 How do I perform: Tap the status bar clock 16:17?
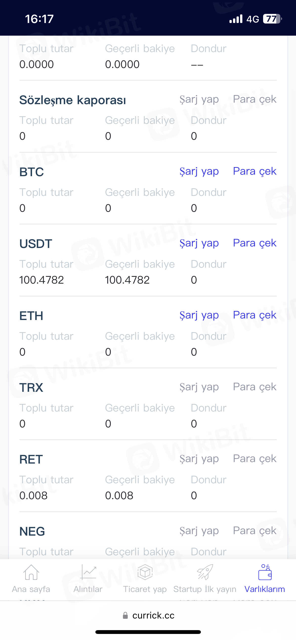tap(39, 19)
